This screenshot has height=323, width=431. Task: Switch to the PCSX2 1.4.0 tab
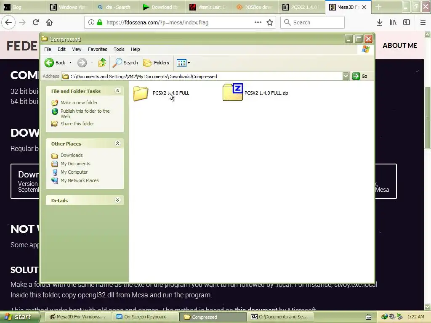[x=301, y=7]
